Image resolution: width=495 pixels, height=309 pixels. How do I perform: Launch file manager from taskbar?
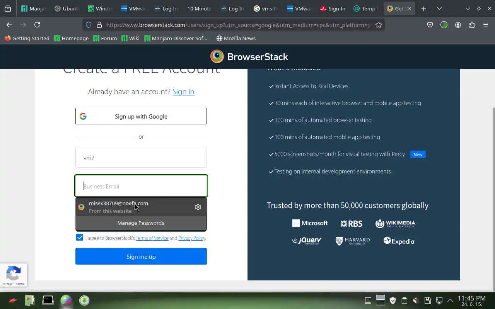click(30, 300)
